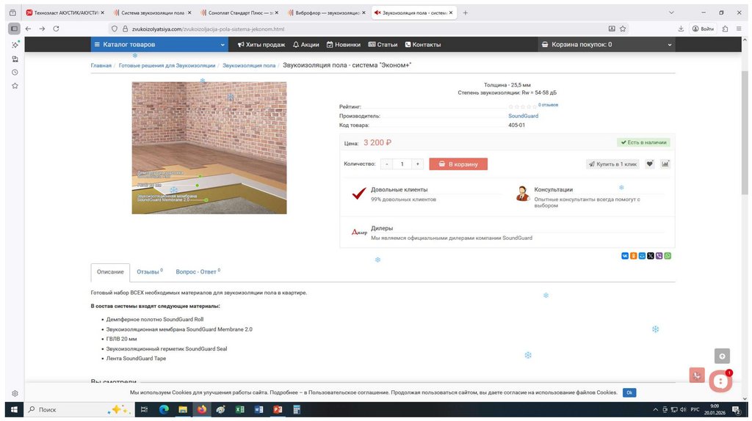Increase quantity with the plus button
Viewport: 752px width, 421px height.
pos(417,164)
